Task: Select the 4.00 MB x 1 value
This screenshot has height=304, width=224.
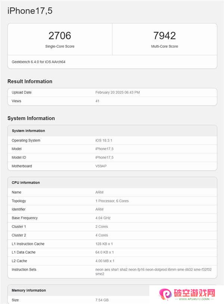Action: pyautogui.click(x=105, y=261)
